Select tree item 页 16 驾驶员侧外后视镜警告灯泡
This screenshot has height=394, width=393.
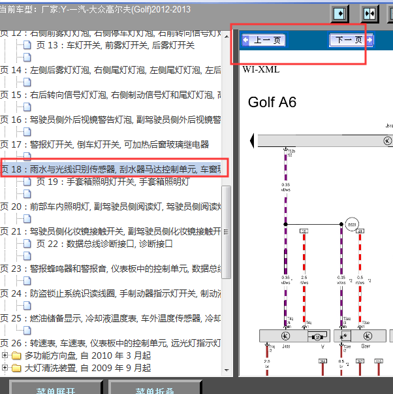tap(110, 120)
